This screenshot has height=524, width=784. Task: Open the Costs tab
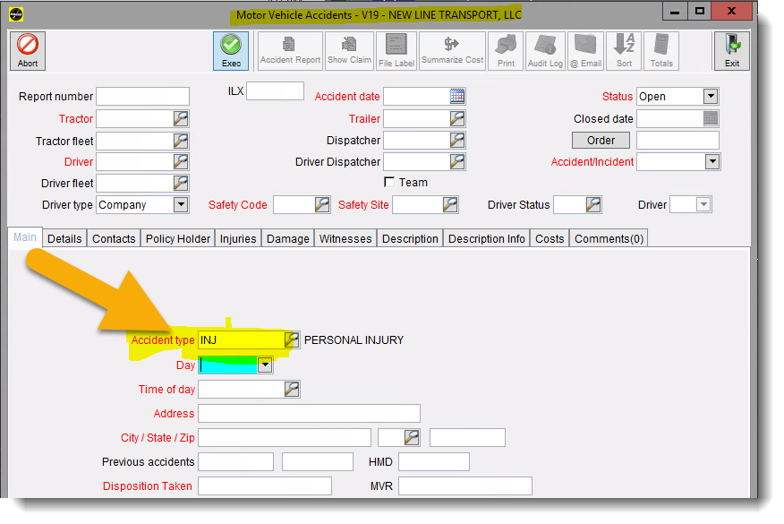click(x=550, y=239)
